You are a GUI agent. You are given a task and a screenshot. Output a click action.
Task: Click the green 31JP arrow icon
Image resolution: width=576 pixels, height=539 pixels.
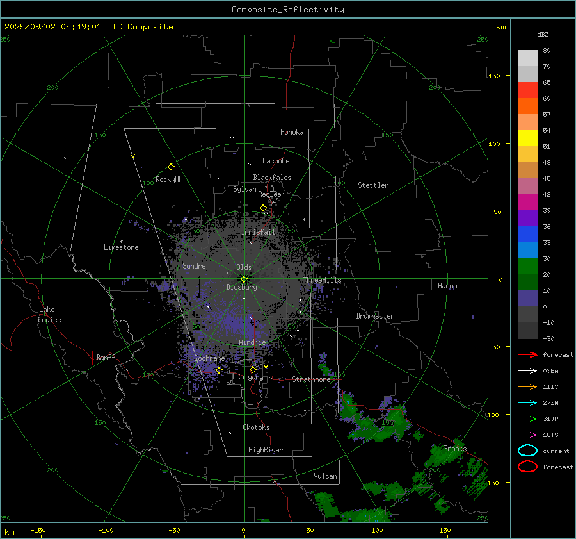527,419
